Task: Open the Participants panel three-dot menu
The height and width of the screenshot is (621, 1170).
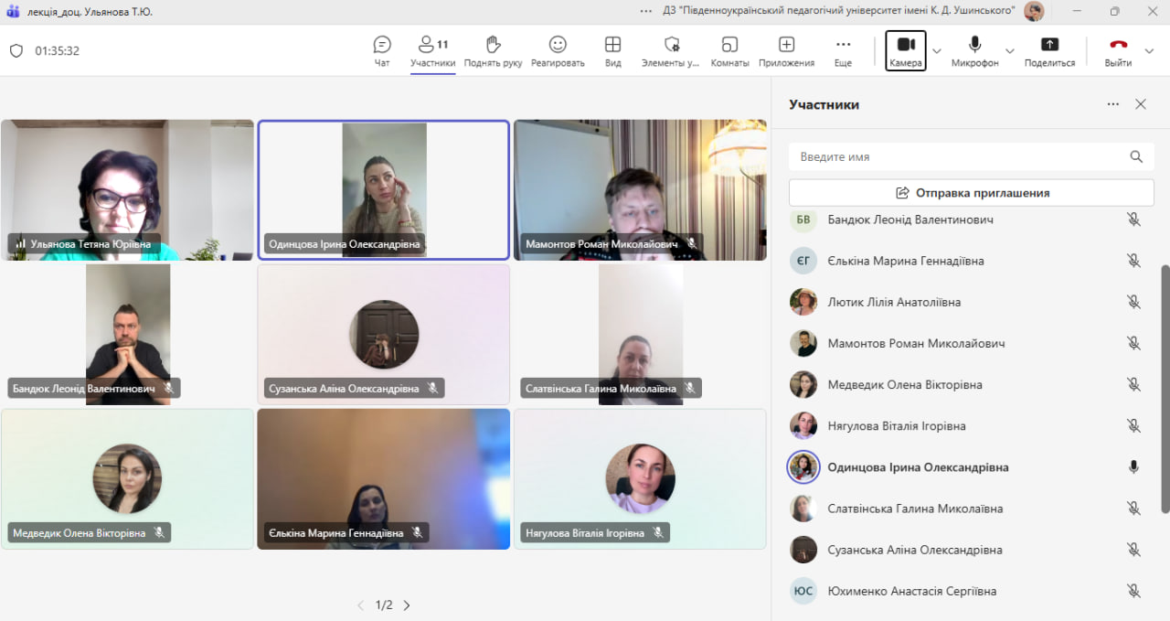Action: tap(1112, 104)
